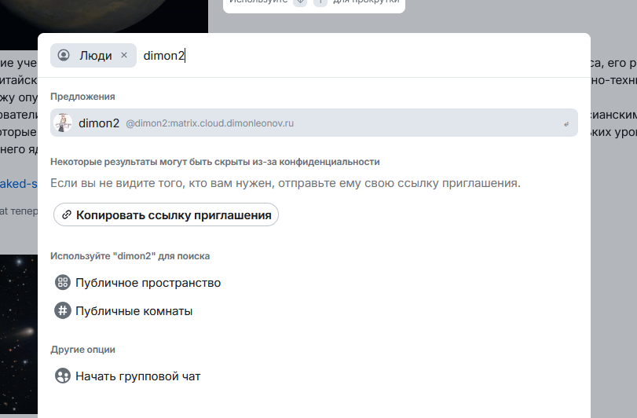Click the Люди filter label

(95, 56)
